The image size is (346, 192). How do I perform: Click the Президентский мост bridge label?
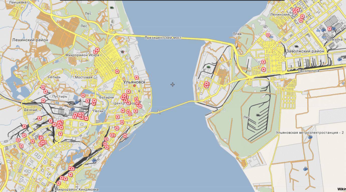pos(163,38)
